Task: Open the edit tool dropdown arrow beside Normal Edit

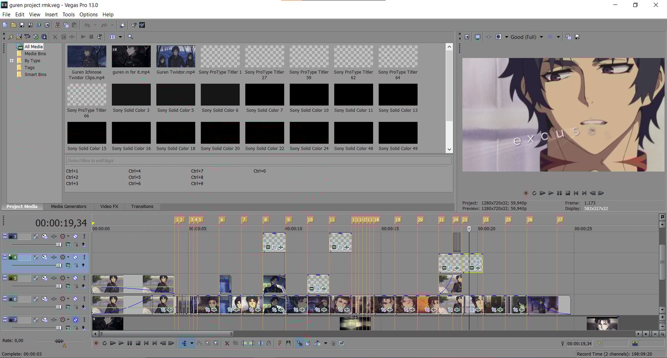Action: pos(192,343)
